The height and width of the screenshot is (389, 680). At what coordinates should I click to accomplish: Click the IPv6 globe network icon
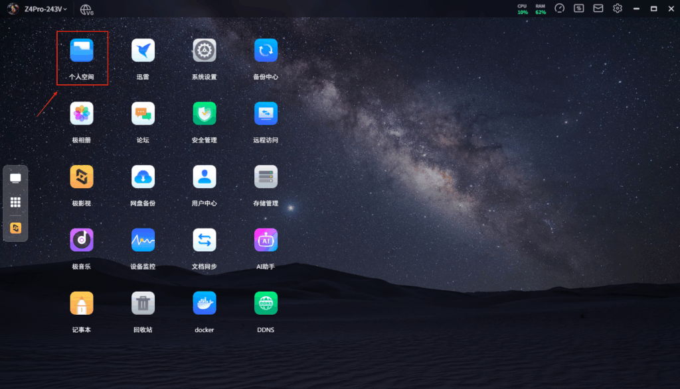point(86,9)
